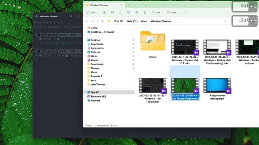
Task: Click Video in the address breadcrumb
Action: click(x=144, y=21)
